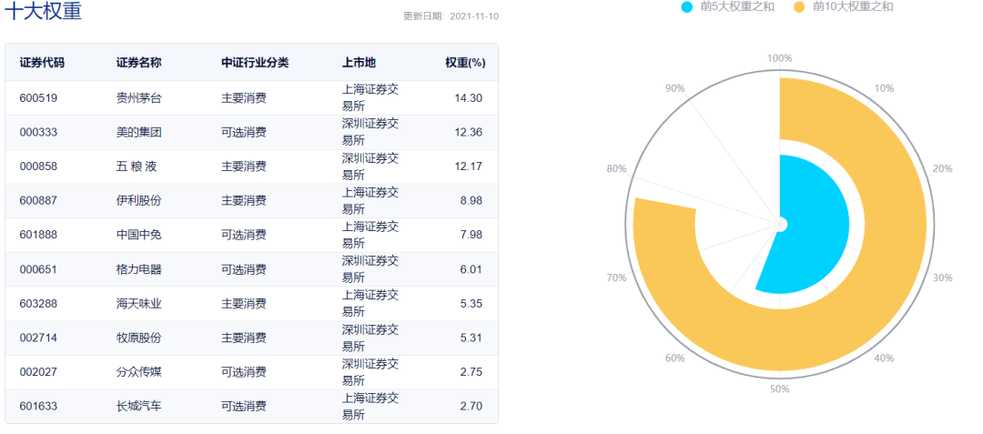Click the 分众传媒 security name
Image resolution: width=983 pixels, height=434 pixels.
[x=139, y=372]
